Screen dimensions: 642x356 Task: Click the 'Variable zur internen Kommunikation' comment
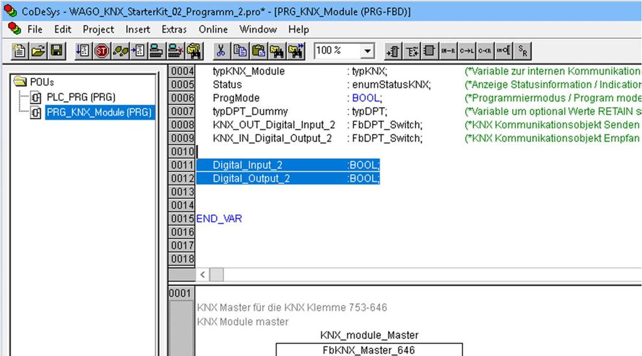coord(554,71)
